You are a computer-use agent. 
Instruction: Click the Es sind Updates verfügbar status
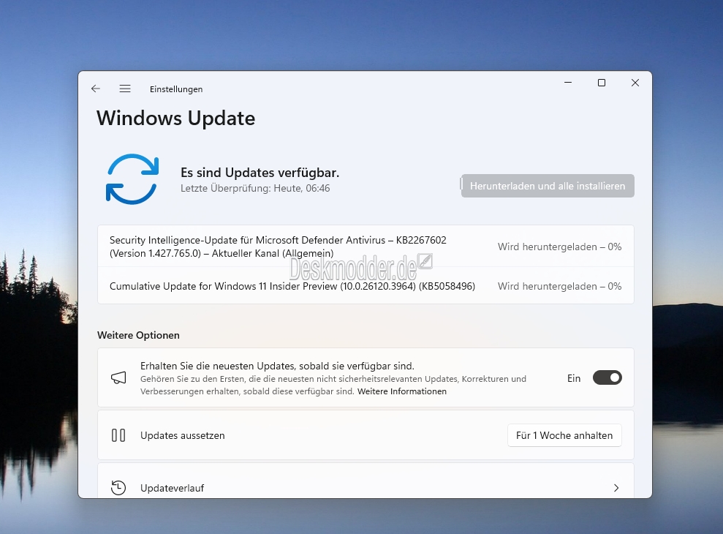[x=260, y=173]
